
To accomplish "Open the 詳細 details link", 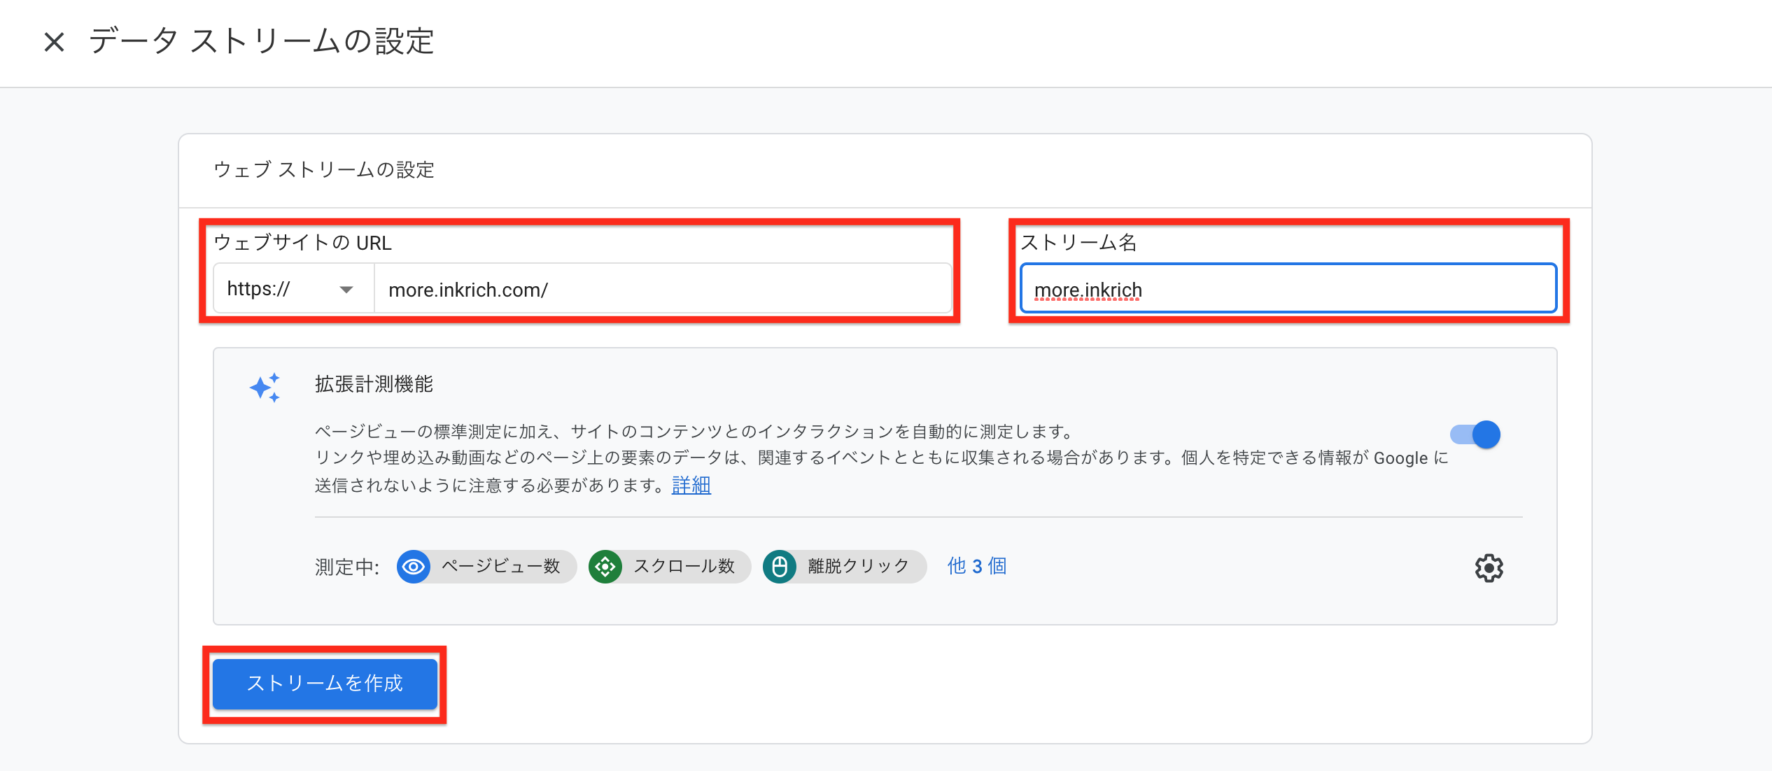I will [x=691, y=485].
